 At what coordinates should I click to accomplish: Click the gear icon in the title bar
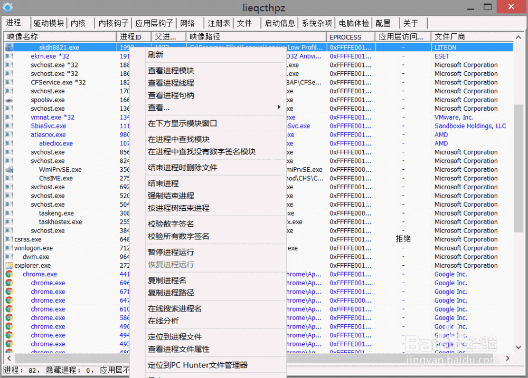tap(8, 7)
